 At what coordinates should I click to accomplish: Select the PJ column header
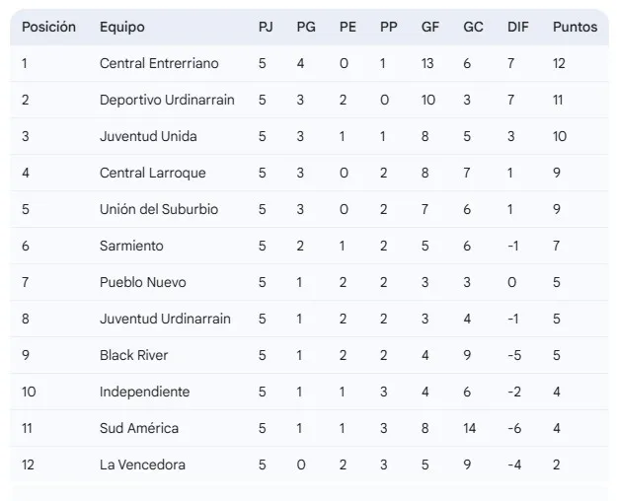click(x=266, y=28)
